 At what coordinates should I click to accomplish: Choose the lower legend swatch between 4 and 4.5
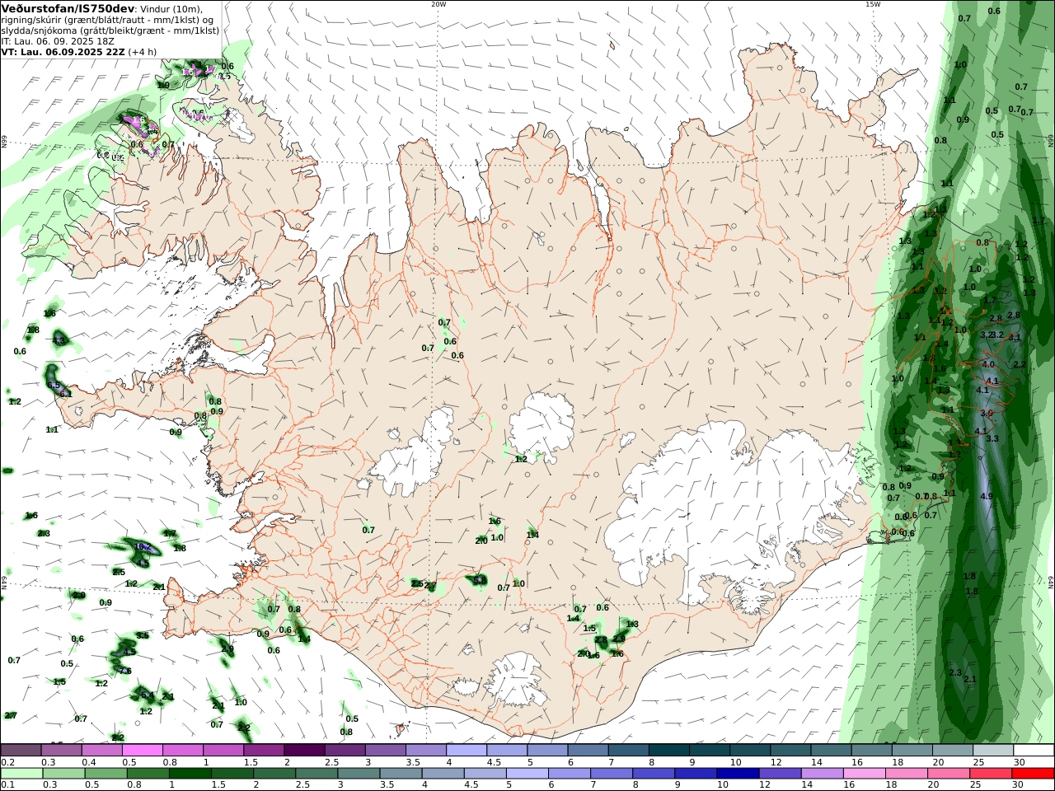[442, 773]
